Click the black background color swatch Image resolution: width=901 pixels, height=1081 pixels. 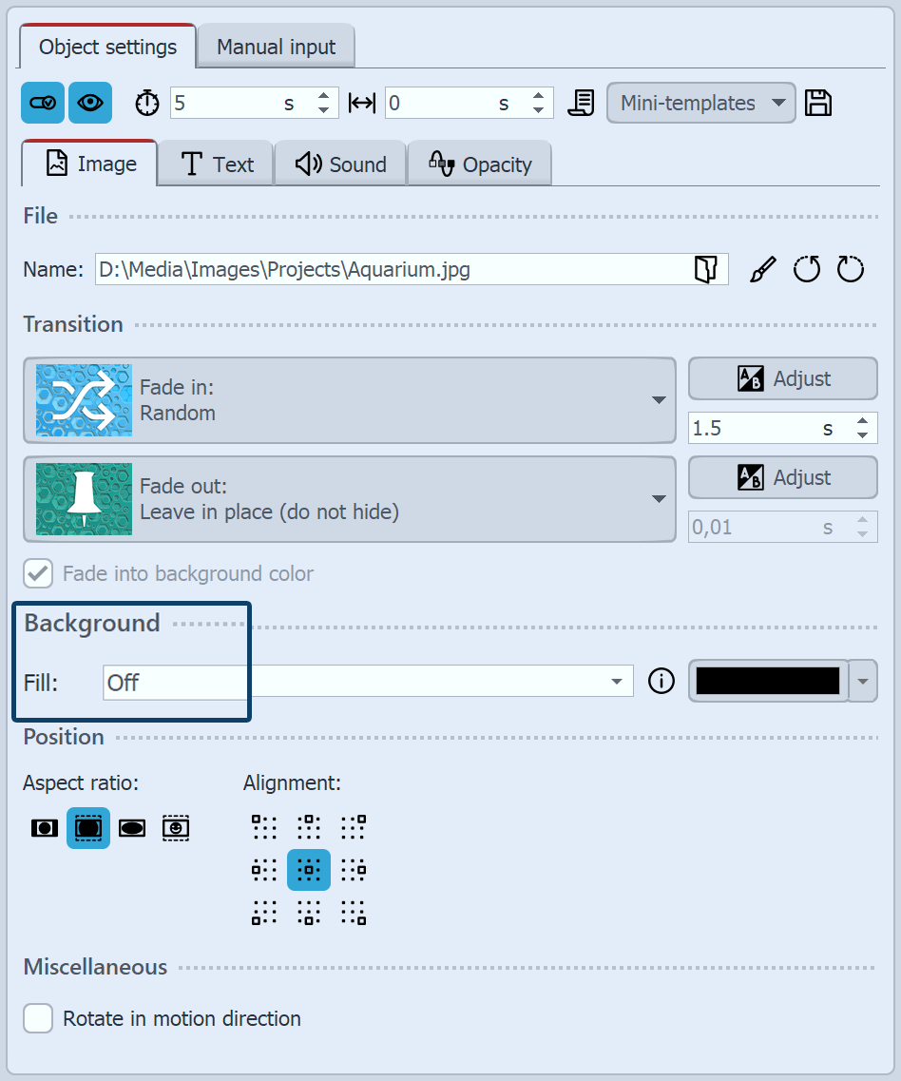768,681
